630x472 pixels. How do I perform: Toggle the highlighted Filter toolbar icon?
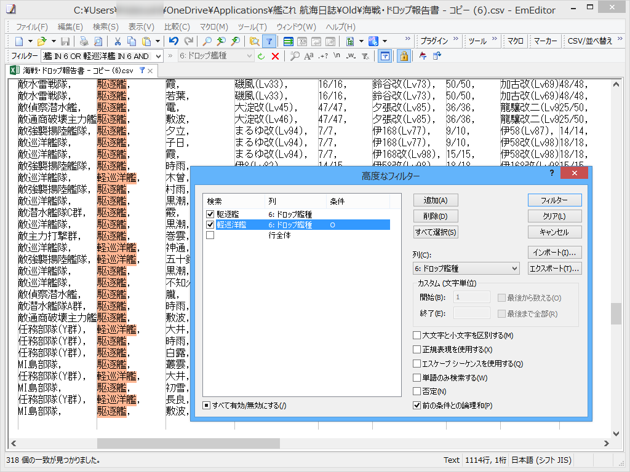coord(269,41)
